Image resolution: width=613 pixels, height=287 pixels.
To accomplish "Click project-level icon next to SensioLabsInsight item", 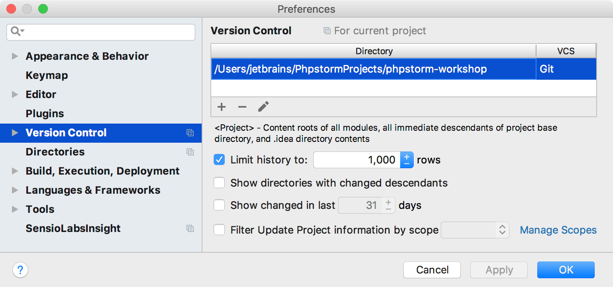I will 190,228.
